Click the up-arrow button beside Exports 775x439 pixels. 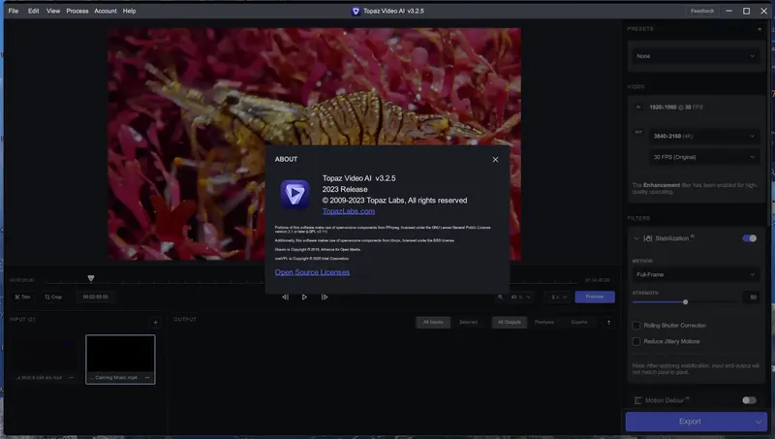(608, 323)
